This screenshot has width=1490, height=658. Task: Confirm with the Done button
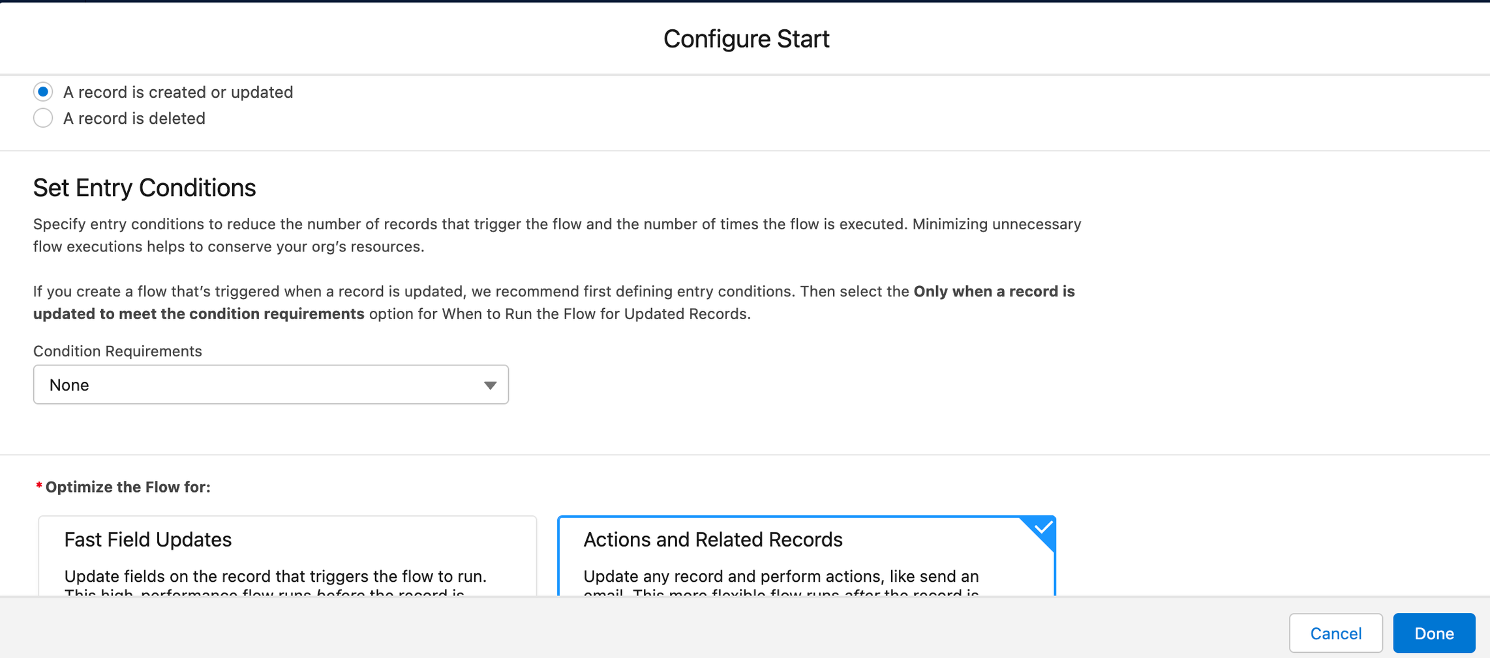1433,633
